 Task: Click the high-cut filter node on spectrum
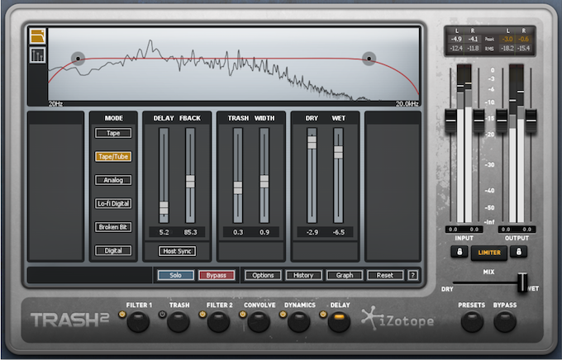point(369,59)
